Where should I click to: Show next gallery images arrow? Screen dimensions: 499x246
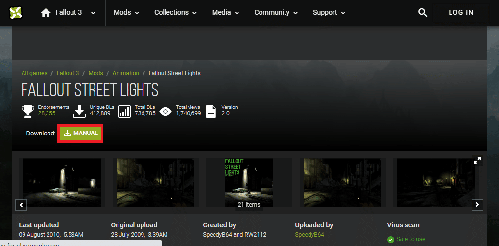pyautogui.click(x=477, y=205)
